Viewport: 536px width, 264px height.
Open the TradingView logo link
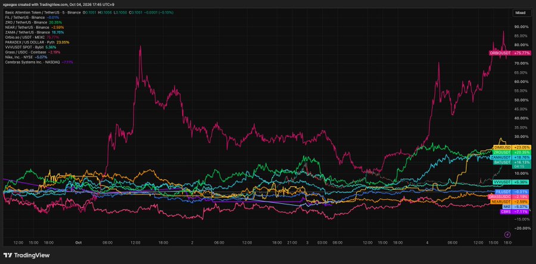[26, 255]
